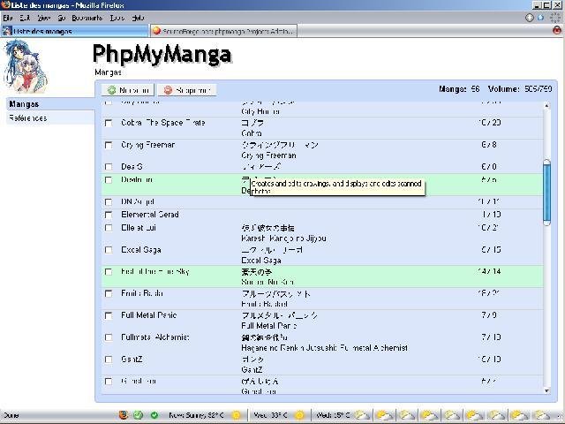
Task: Click the SourceForge tab's favicon
Action: [156, 31]
